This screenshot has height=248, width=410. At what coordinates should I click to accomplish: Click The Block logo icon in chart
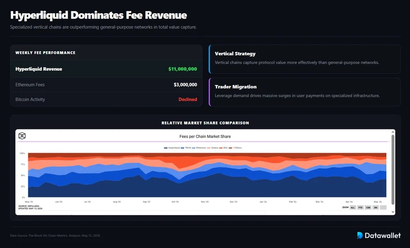point(22,136)
